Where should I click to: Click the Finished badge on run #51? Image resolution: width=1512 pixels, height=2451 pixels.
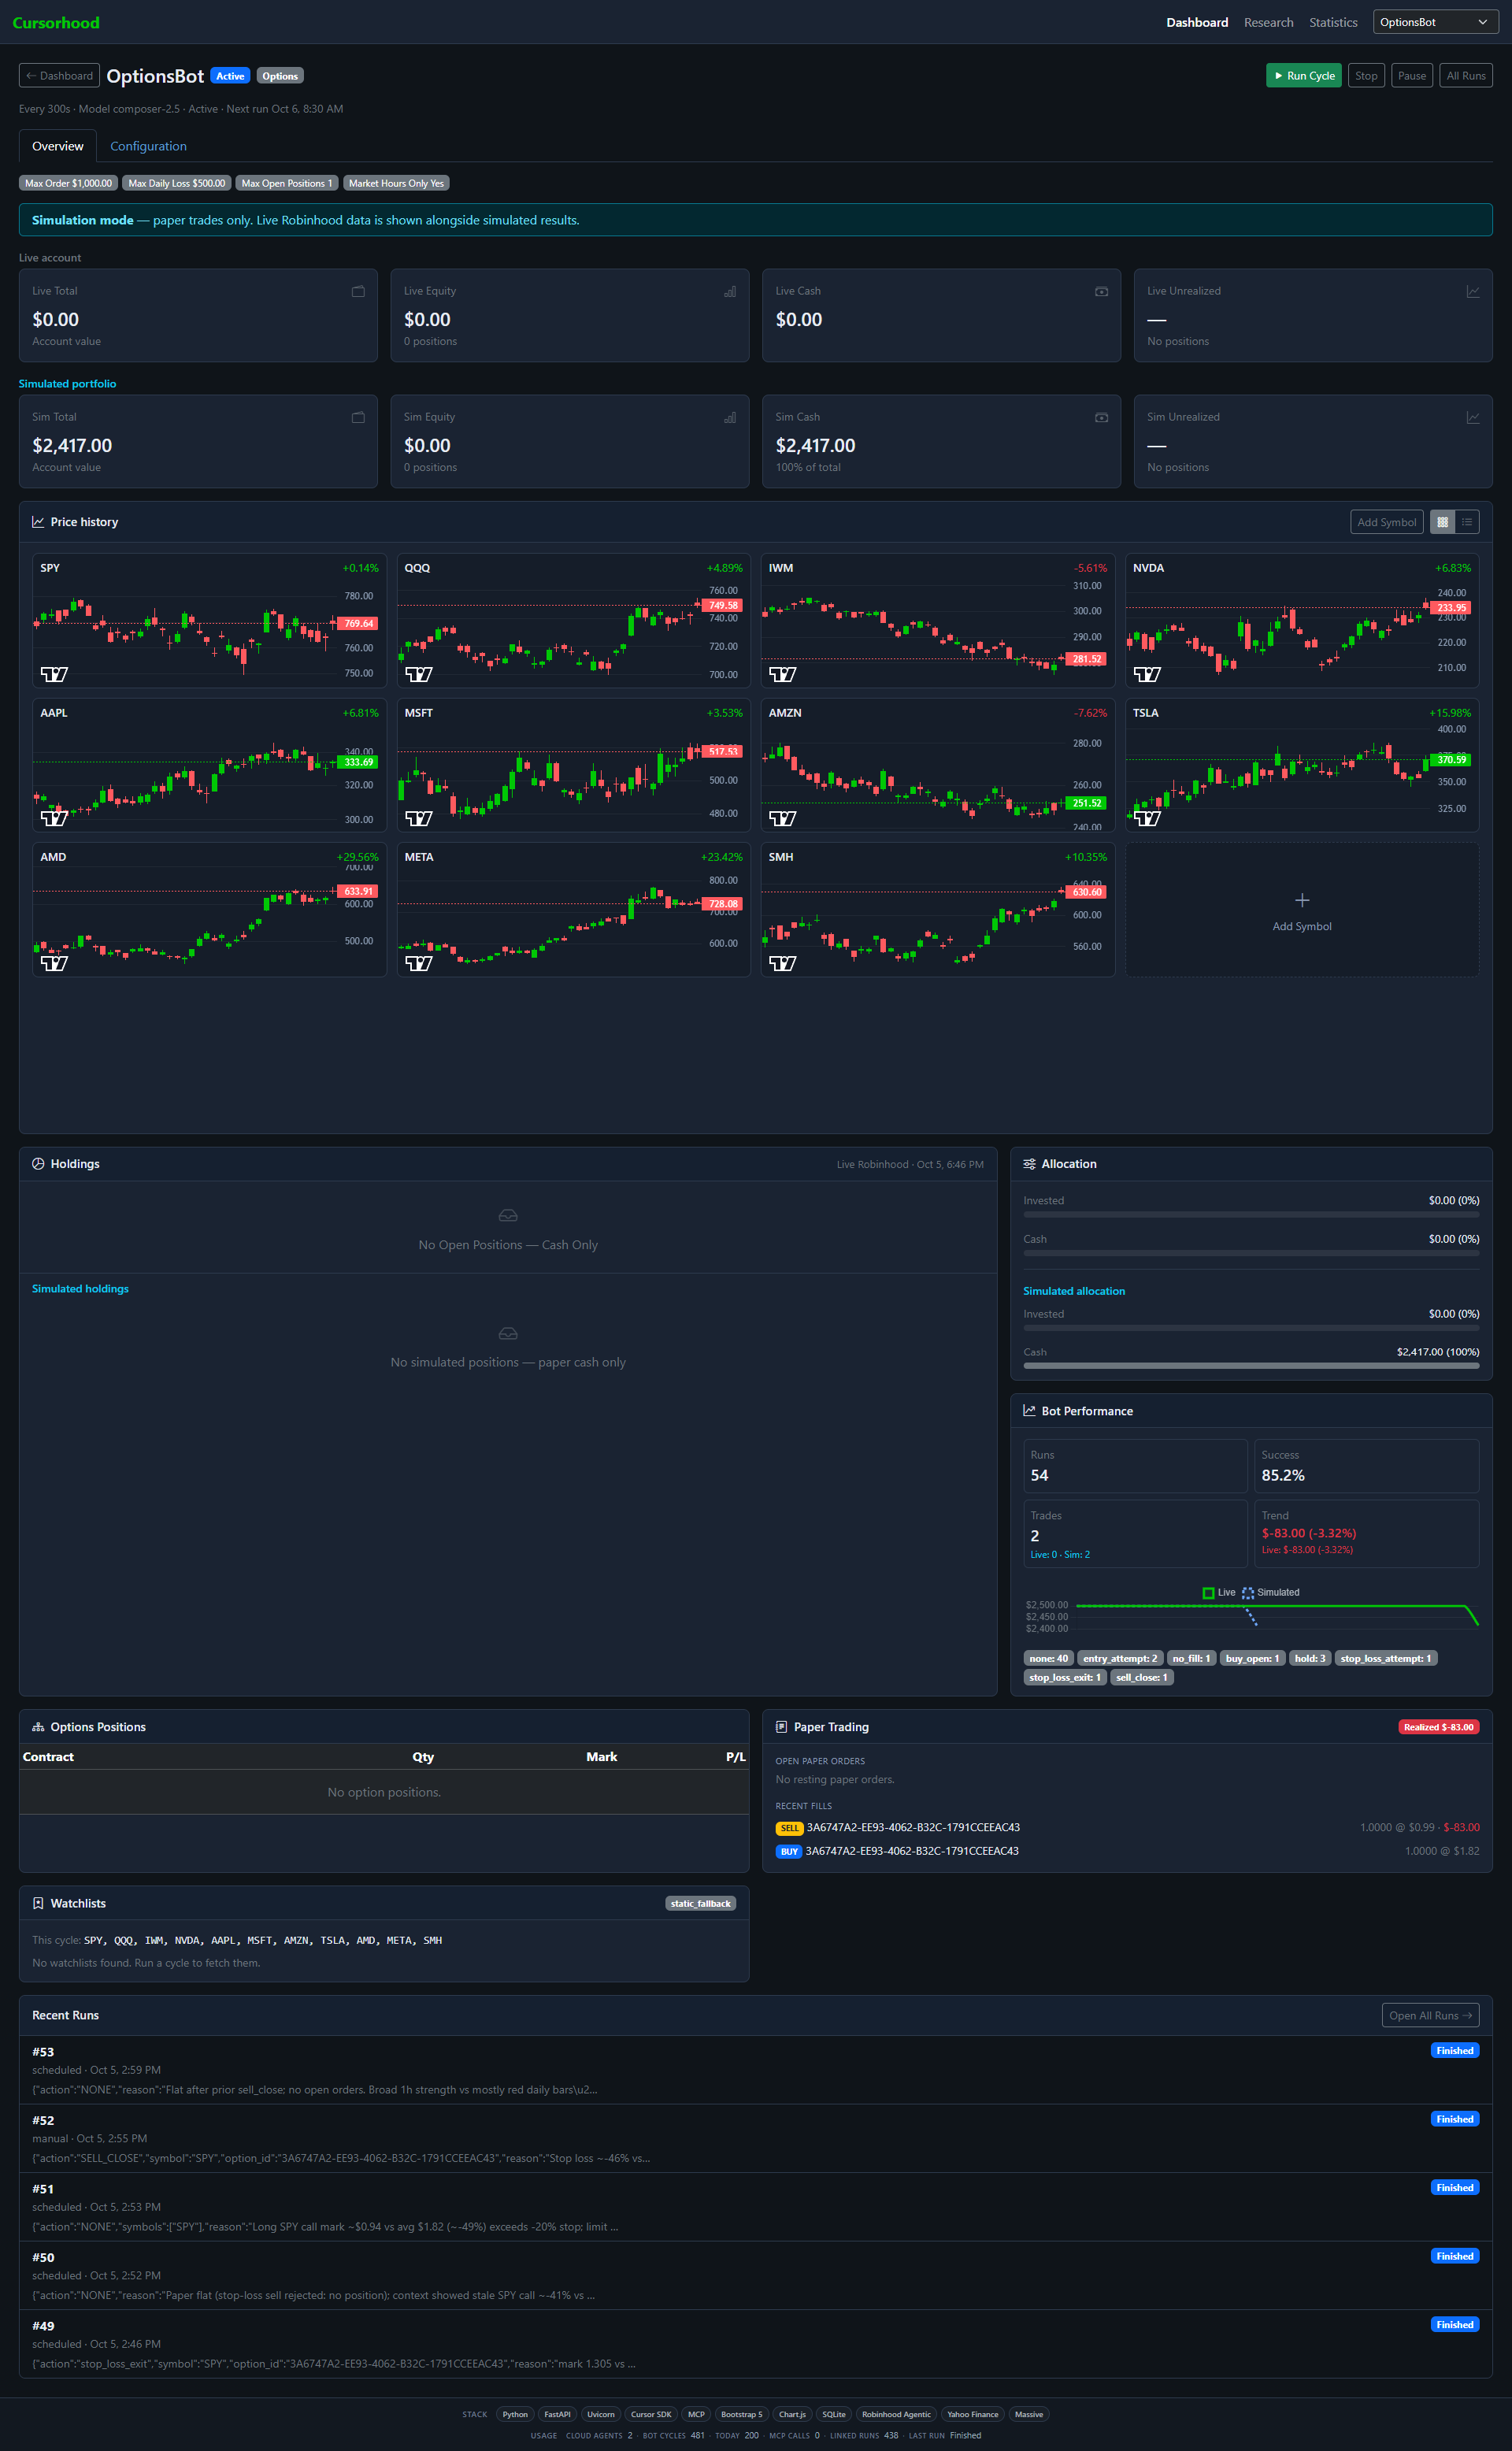click(1454, 2187)
